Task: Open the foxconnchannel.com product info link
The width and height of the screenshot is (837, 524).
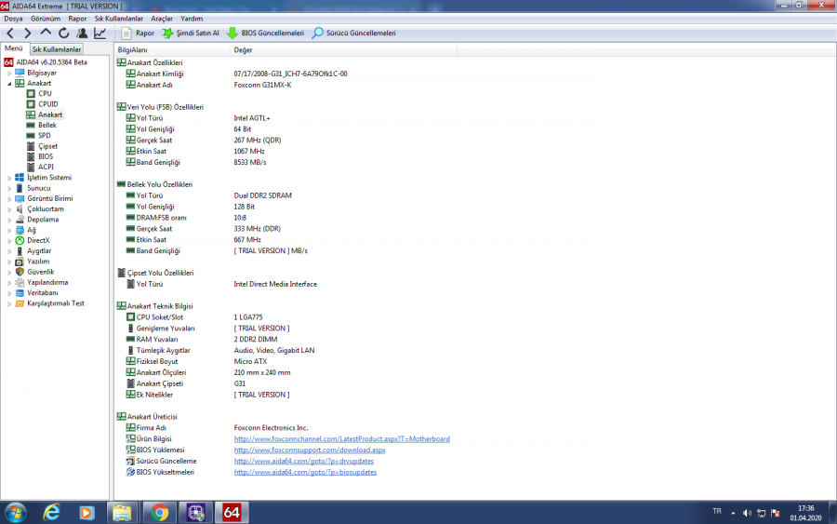Action: point(341,439)
